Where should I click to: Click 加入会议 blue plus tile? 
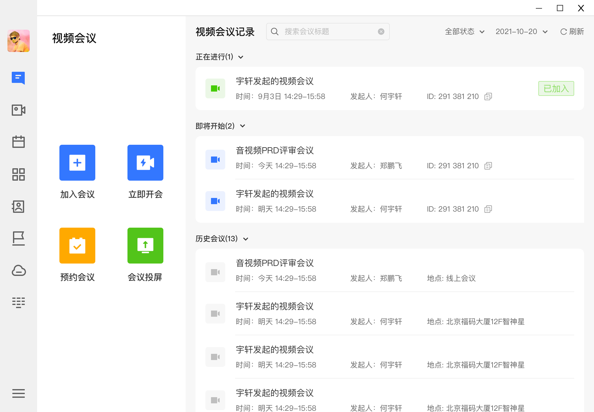coord(77,163)
